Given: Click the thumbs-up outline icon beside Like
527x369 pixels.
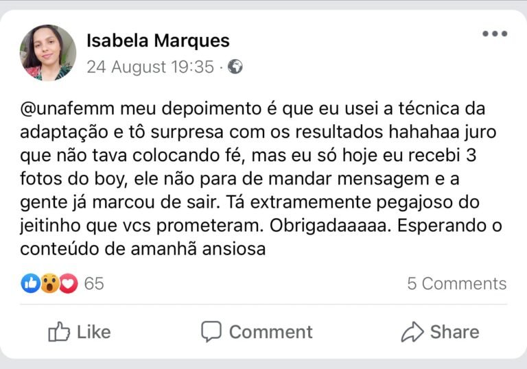Looking at the screenshot, I should [x=59, y=333].
